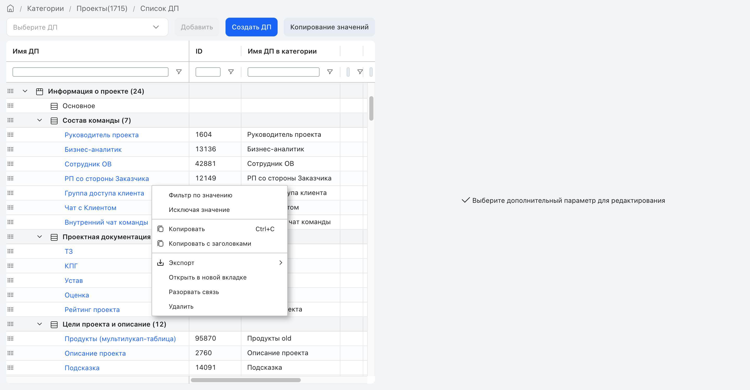Open the Руководитель проекта link

[x=102, y=135]
